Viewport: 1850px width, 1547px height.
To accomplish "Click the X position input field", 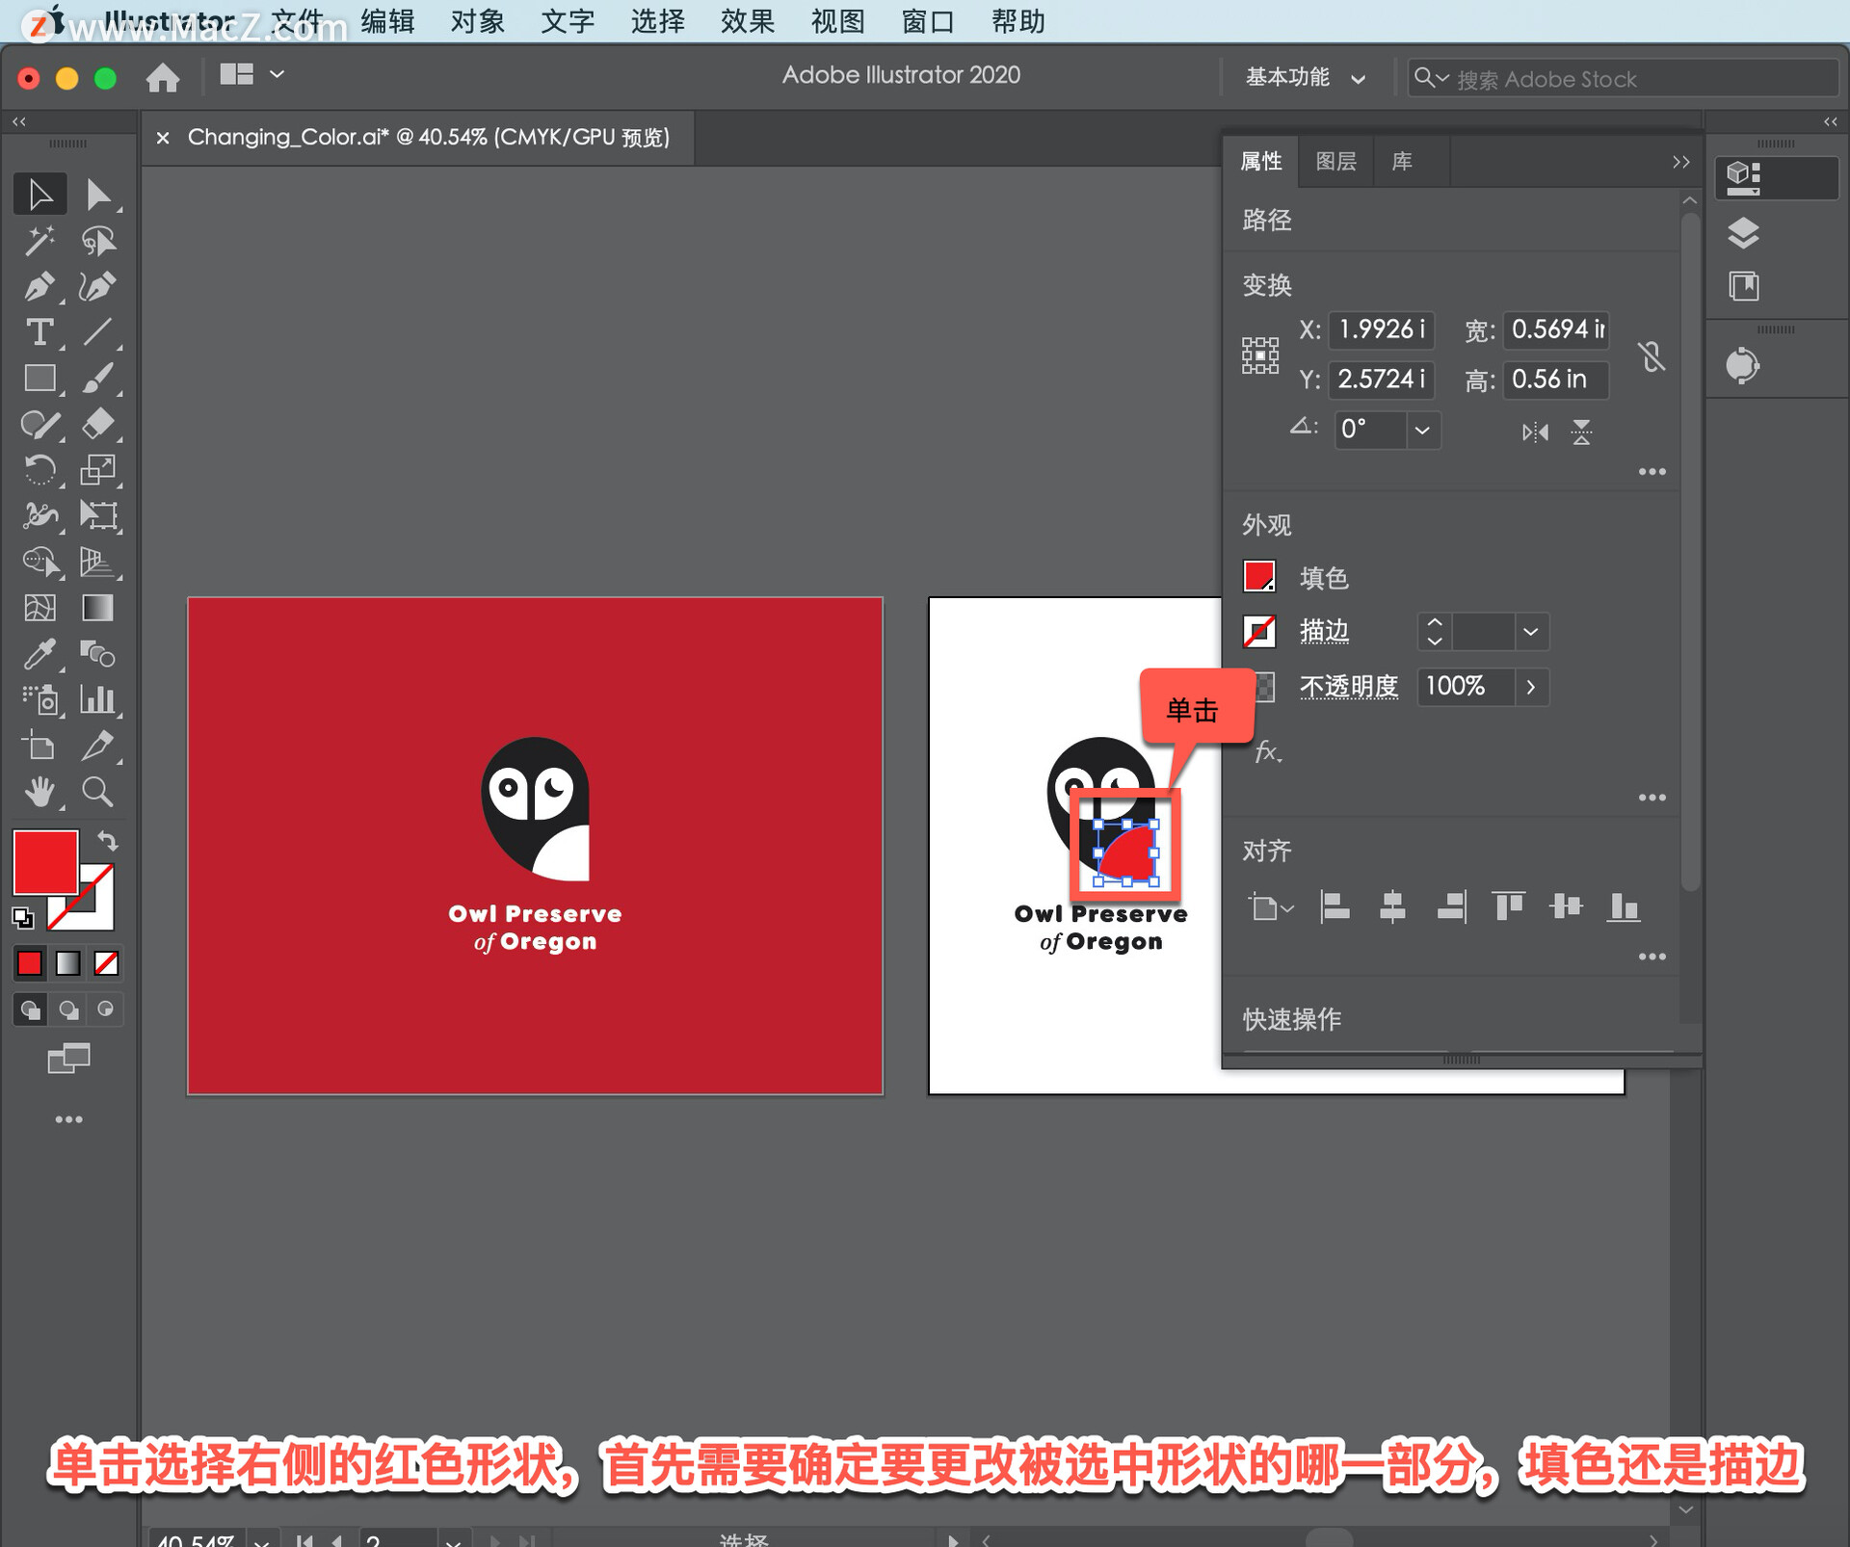I will coord(1380,329).
